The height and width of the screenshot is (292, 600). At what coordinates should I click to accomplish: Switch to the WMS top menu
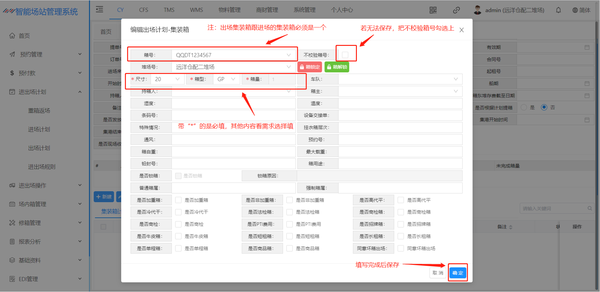(x=196, y=10)
